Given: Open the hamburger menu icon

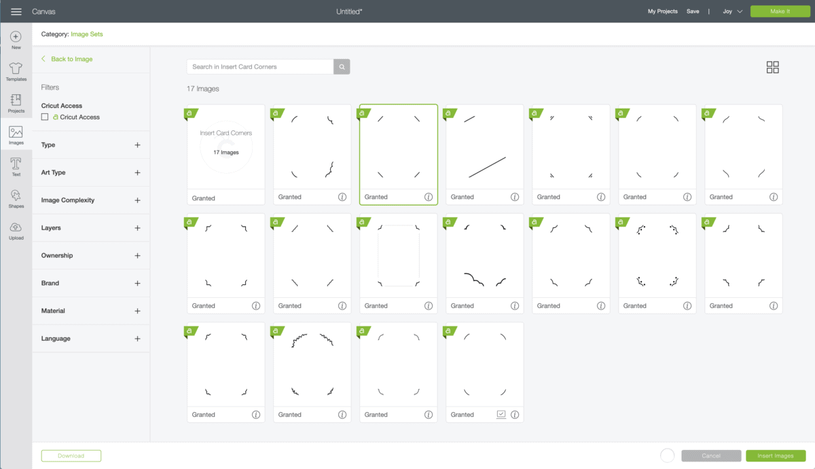Looking at the screenshot, I should tap(16, 12).
